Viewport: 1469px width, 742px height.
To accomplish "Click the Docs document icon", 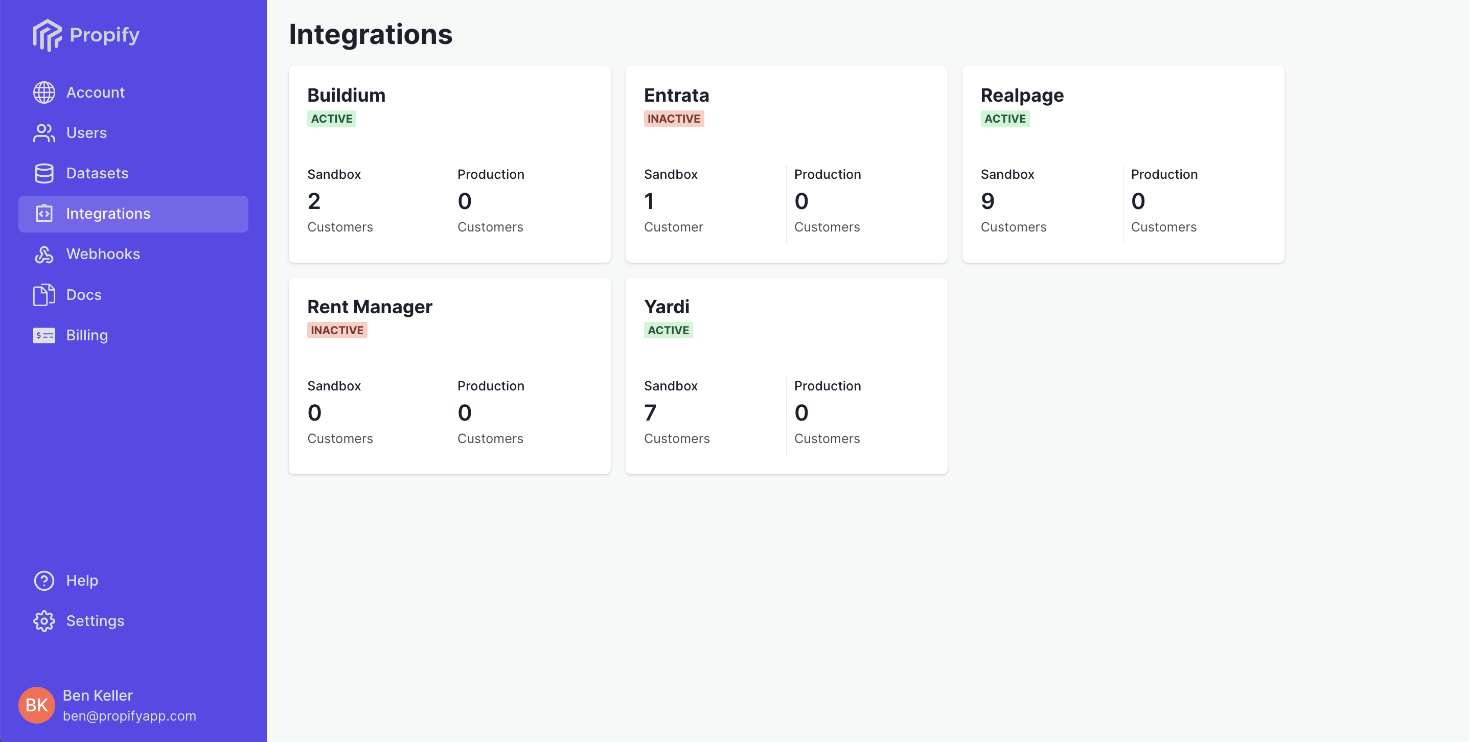I will click(x=44, y=295).
